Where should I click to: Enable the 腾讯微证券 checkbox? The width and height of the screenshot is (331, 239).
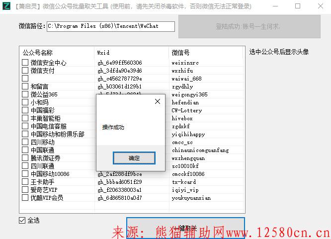click(x=25, y=158)
